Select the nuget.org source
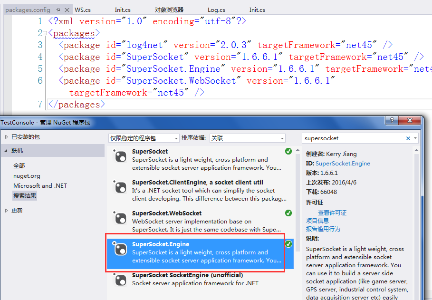Screen dimensions: 432x300 coord(27,175)
